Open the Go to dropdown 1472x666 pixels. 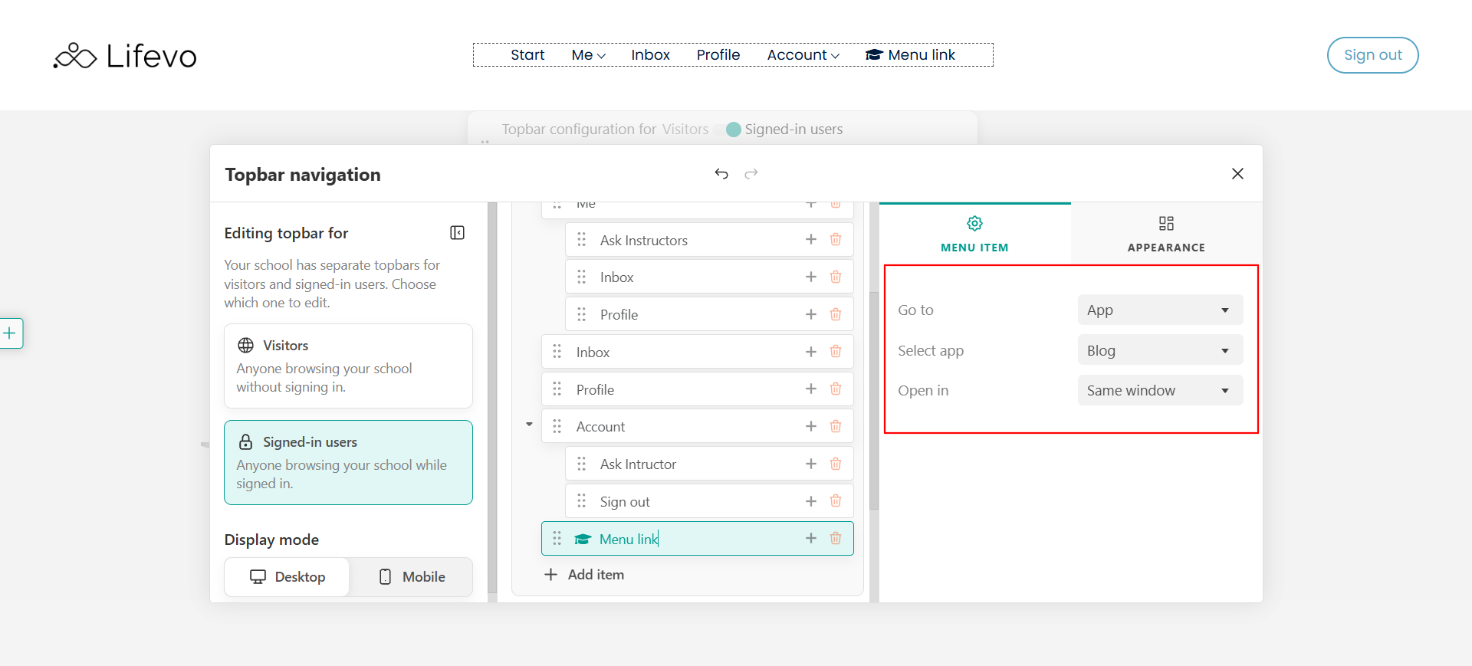click(1160, 310)
